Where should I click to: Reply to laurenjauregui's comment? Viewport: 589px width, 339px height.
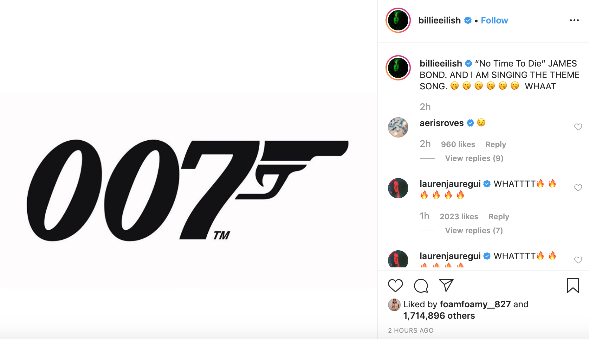point(499,217)
